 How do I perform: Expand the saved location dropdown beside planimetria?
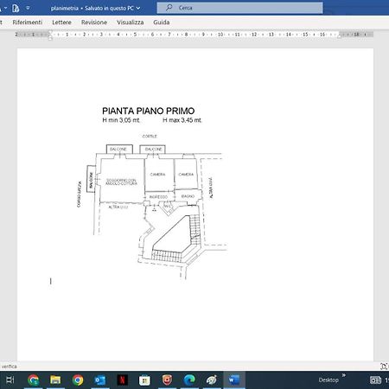(x=138, y=8)
